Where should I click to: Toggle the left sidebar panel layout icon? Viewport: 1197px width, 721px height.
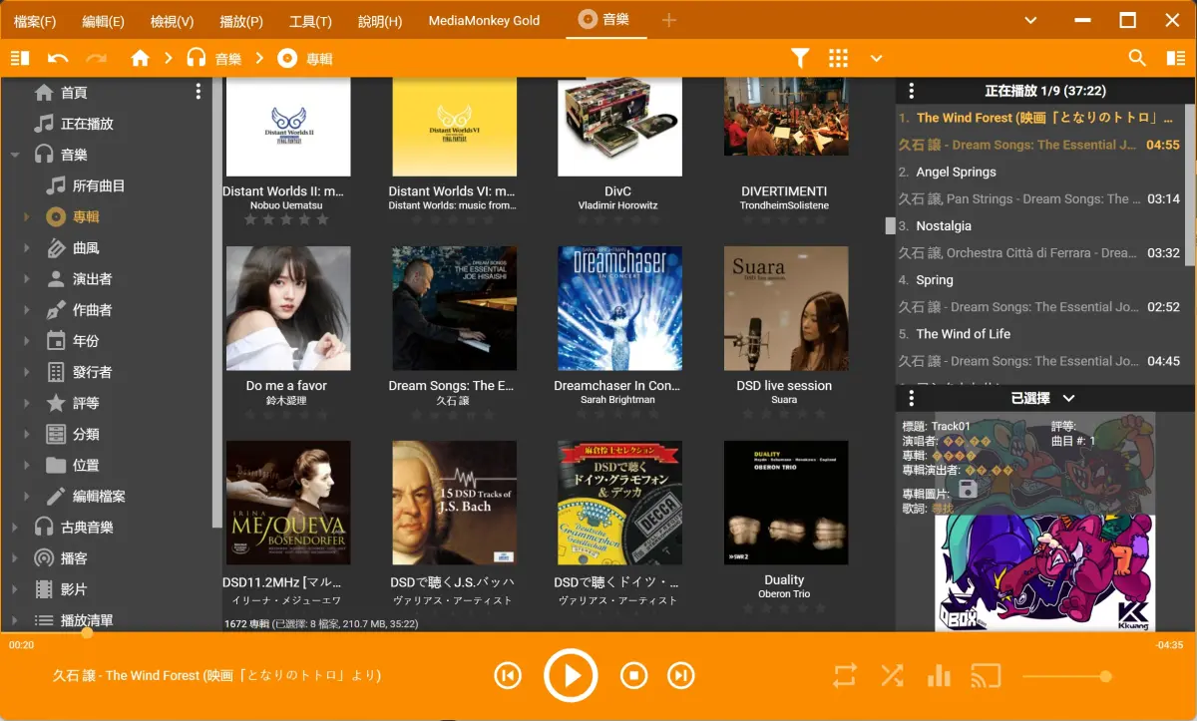click(x=20, y=59)
